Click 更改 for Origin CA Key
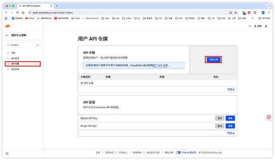 coord(219,126)
